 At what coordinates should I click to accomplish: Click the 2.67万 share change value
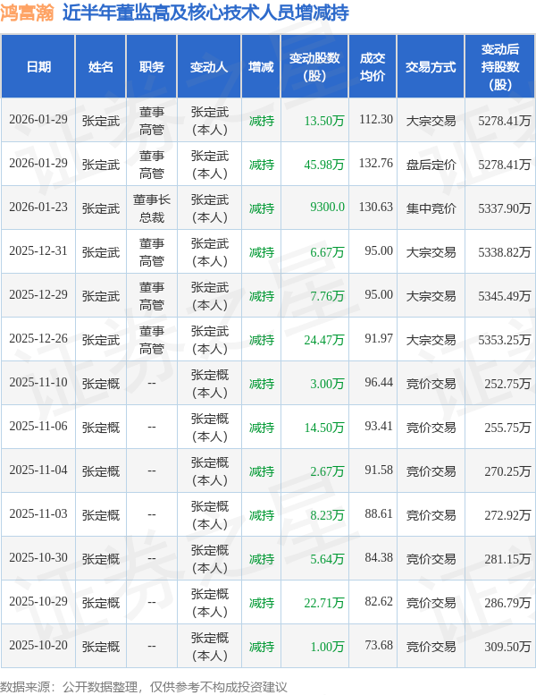click(327, 471)
